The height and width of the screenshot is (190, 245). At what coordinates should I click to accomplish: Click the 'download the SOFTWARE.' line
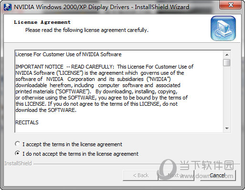[46, 110]
